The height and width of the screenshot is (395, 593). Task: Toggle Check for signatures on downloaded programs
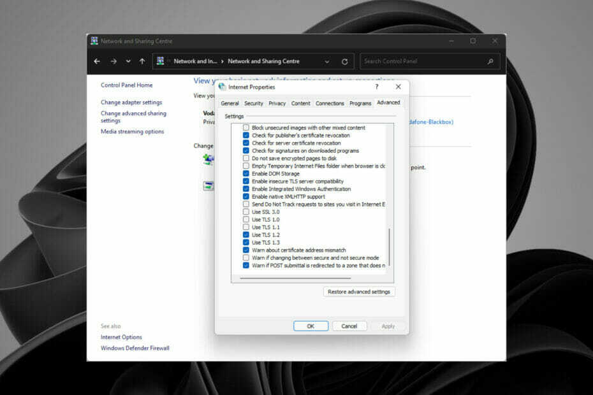pos(246,150)
